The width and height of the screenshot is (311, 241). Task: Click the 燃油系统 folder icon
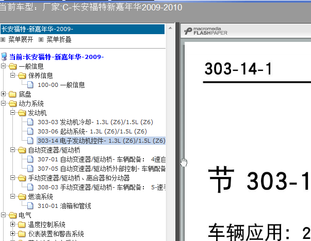(x=22, y=197)
